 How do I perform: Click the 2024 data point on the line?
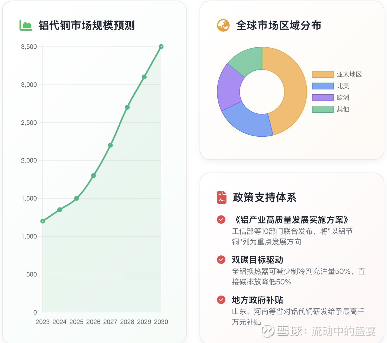click(x=60, y=210)
